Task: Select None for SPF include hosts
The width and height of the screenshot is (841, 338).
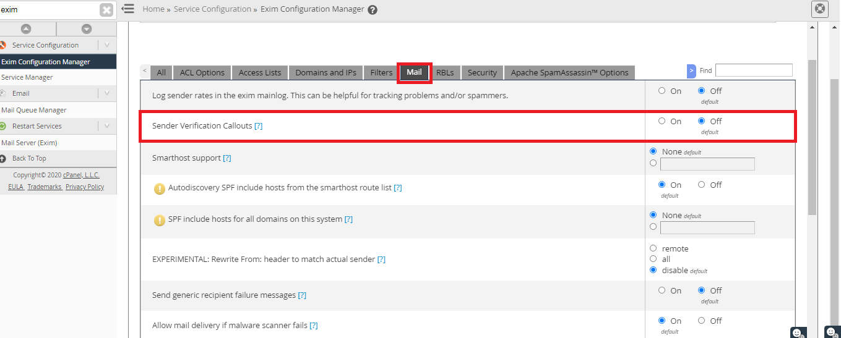Action: [653, 215]
